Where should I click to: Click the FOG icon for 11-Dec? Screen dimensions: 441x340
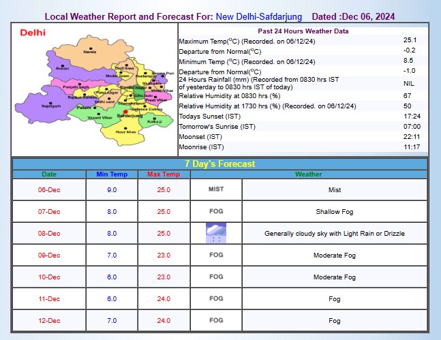(x=215, y=298)
